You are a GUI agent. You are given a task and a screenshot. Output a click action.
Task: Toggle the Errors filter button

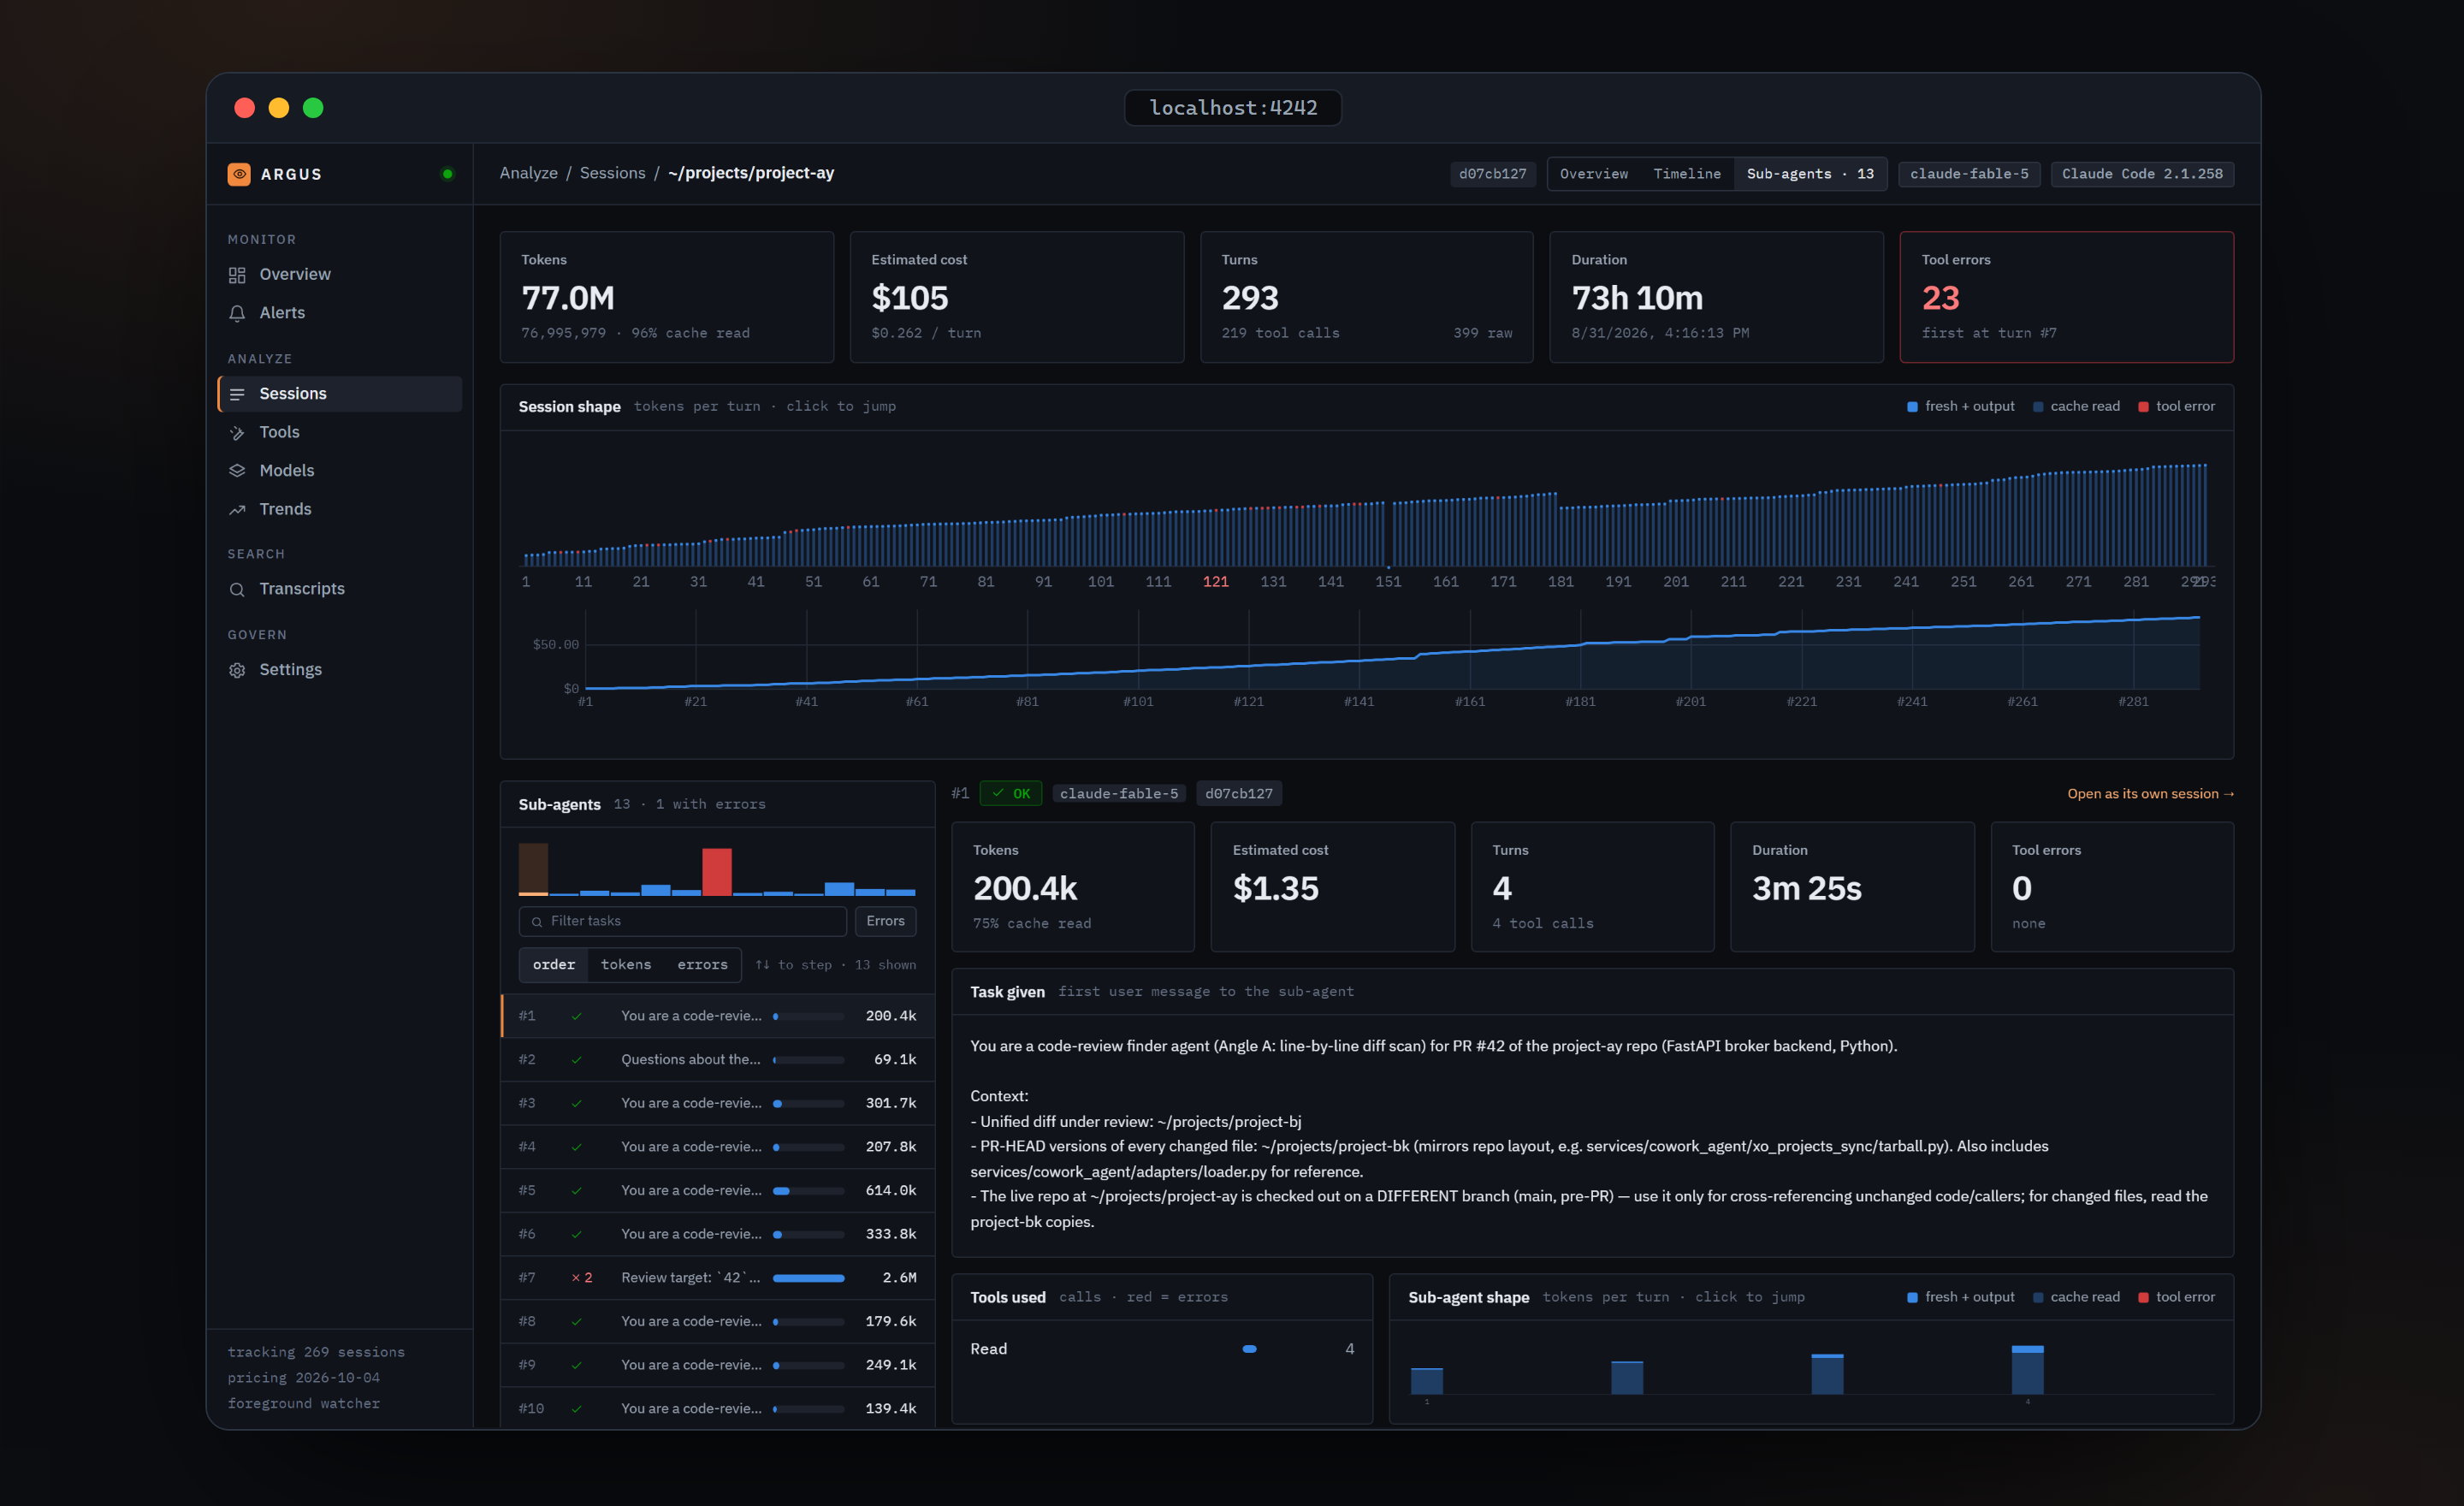pyautogui.click(x=885, y=921)
